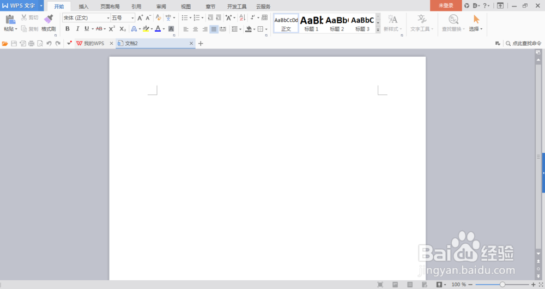Toggle justified alignment
The height and width of the screenshot is (289, 545).
(x=214, y=29)
